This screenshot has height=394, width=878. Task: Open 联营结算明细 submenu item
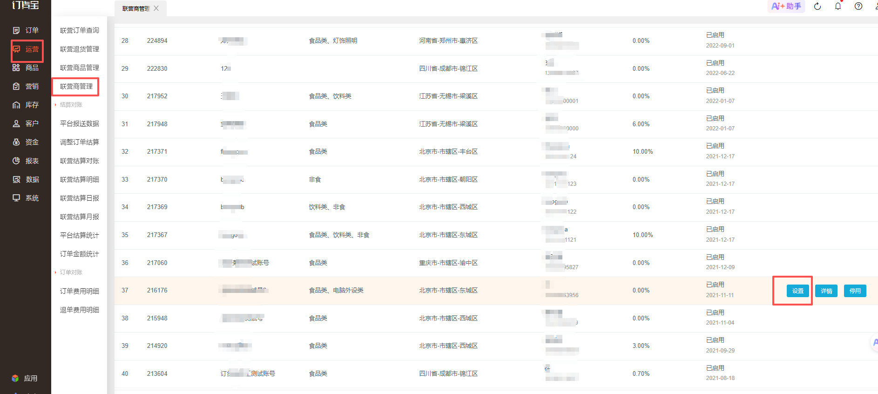pyautogui.click(x=80, y=179)
